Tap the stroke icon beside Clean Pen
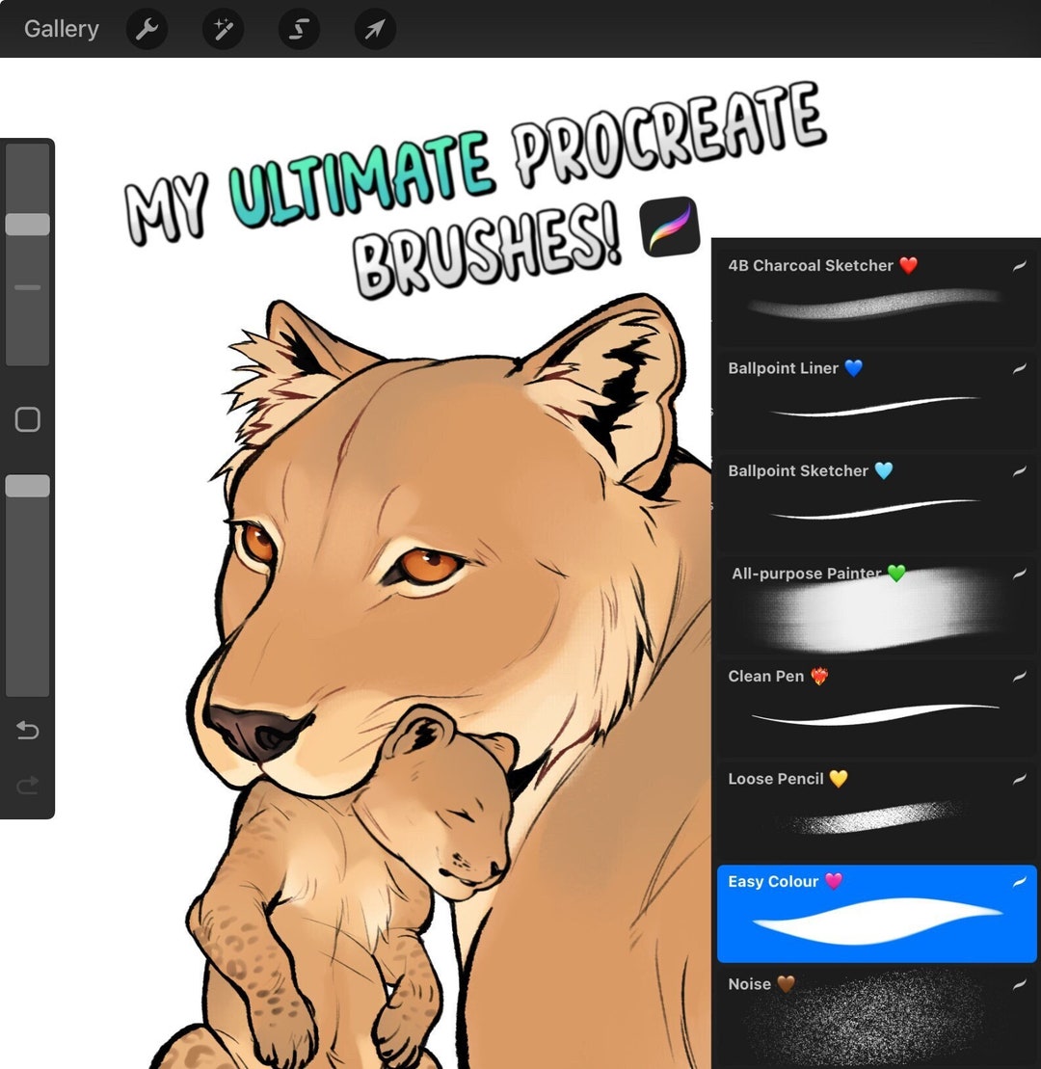 coord(1020,676)
